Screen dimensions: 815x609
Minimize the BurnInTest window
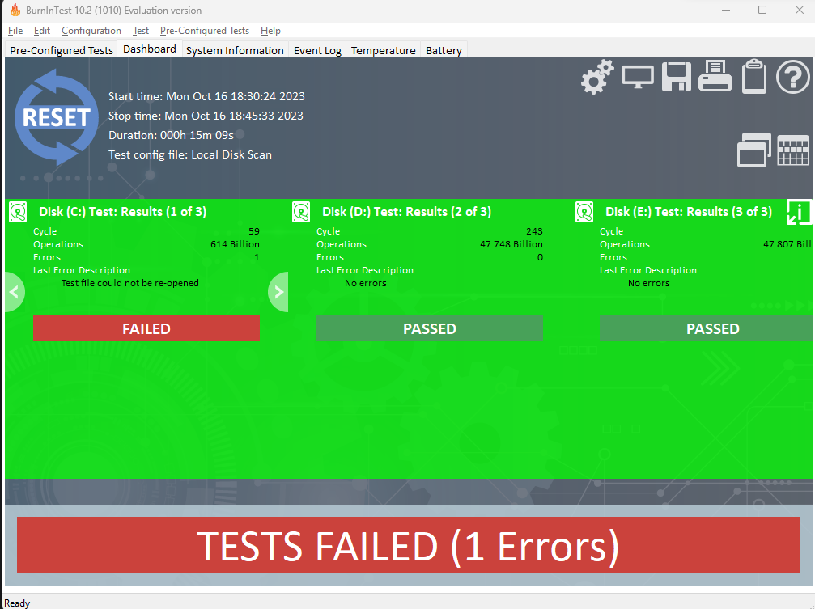pyautogui.click(x=726, y=10)
